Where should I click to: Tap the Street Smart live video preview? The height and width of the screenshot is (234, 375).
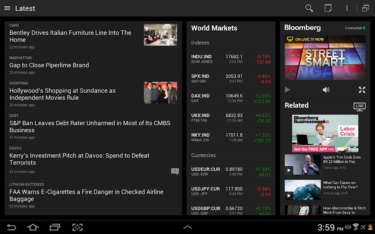coord(325,58)
